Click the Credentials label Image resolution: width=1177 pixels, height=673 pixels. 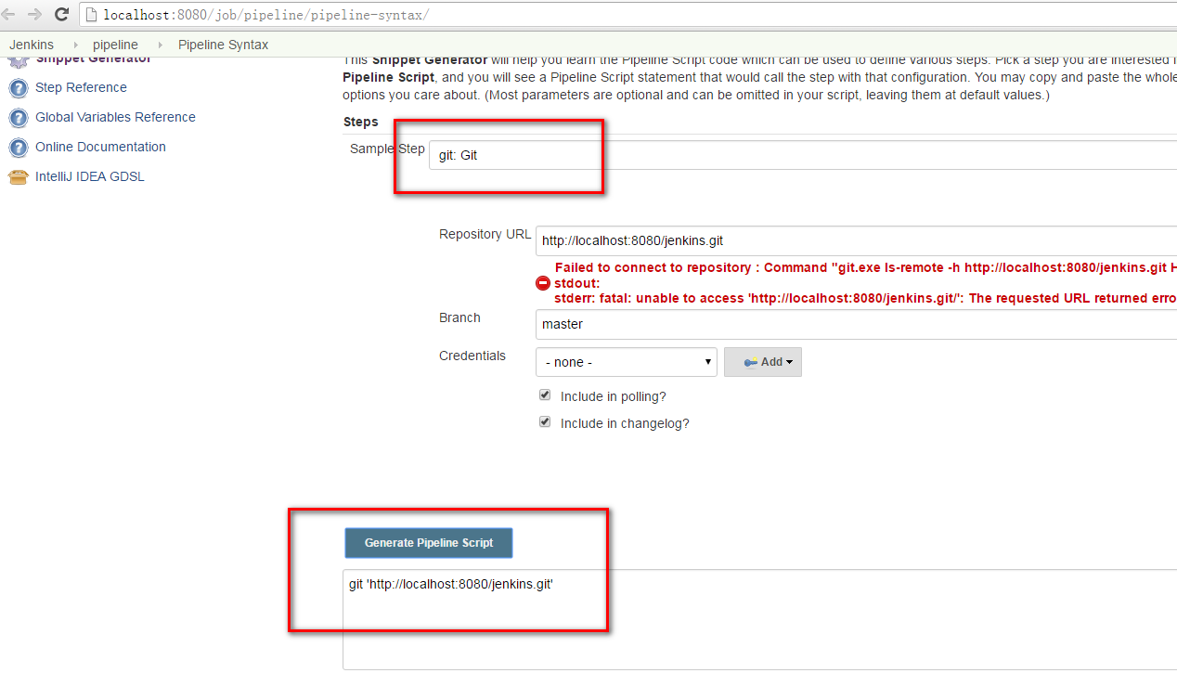coord(472,356)
